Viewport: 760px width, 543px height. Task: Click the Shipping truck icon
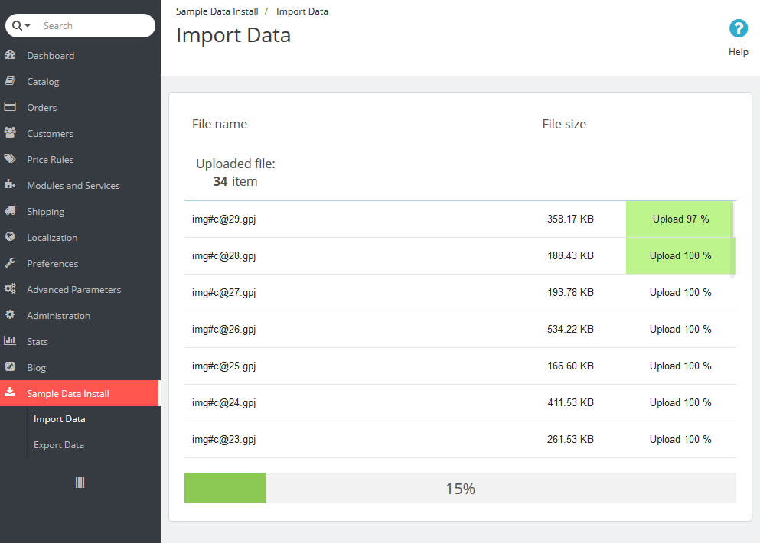10,212
